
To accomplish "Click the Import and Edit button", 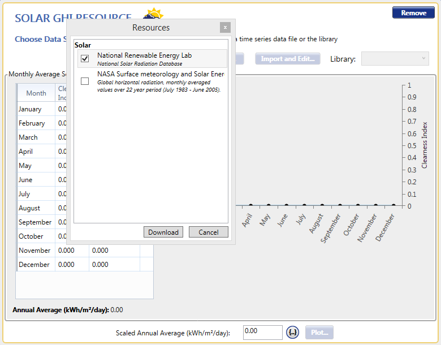I will pos(288,59).
